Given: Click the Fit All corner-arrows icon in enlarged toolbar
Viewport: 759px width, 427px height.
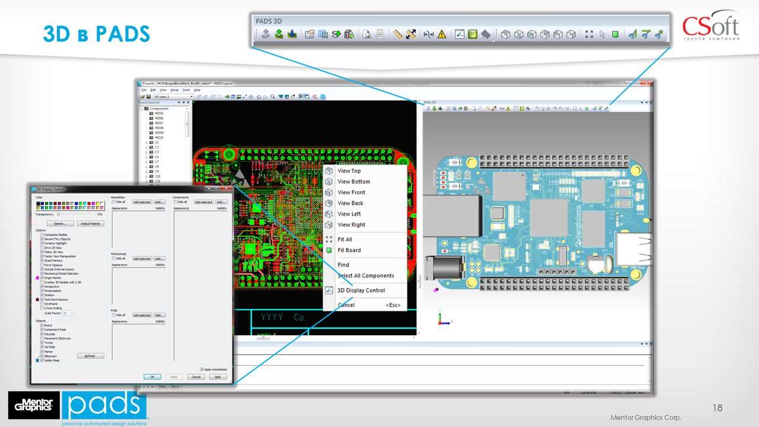Looking at the screenshot, I should [x=589, y=34].
